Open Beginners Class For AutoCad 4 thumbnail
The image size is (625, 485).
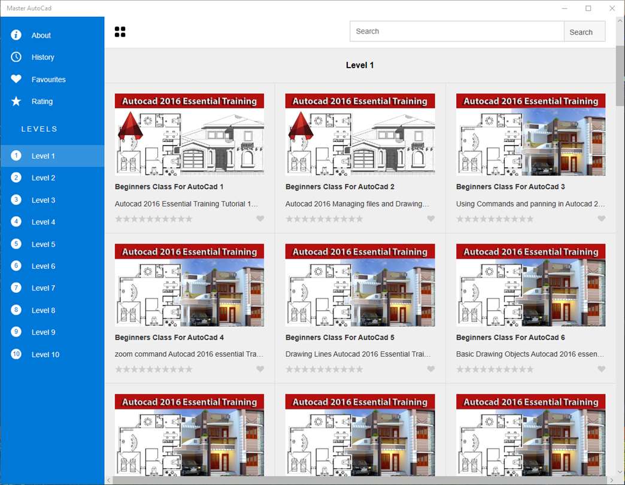click(189, 285)
